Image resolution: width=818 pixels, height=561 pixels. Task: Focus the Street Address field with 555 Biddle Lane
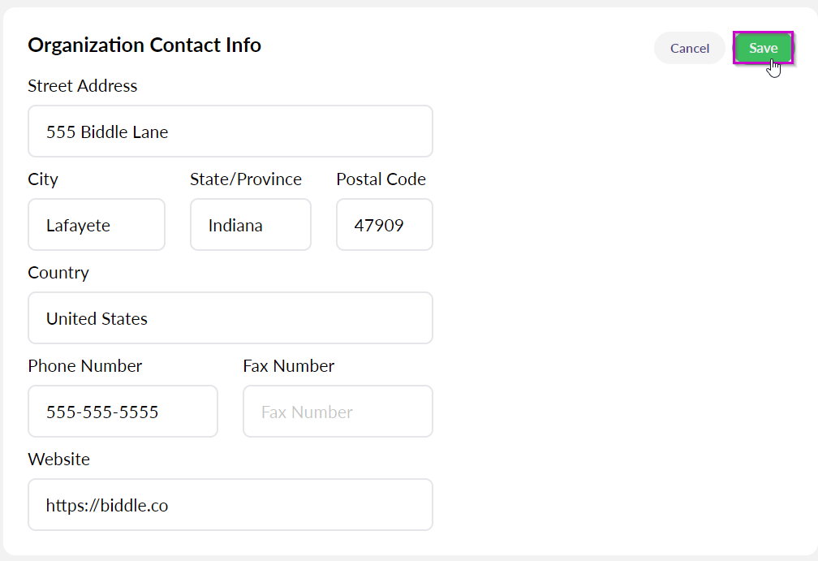click(230, 131)
